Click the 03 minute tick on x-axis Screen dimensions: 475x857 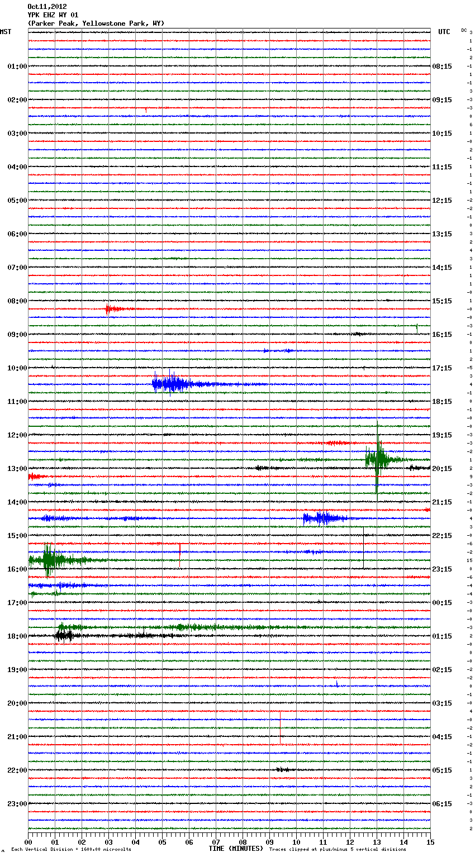[x=108, y=842]
